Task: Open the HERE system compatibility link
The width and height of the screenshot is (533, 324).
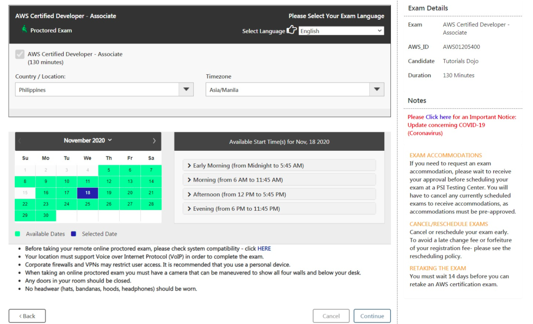Action: click(x=264, y=248)
